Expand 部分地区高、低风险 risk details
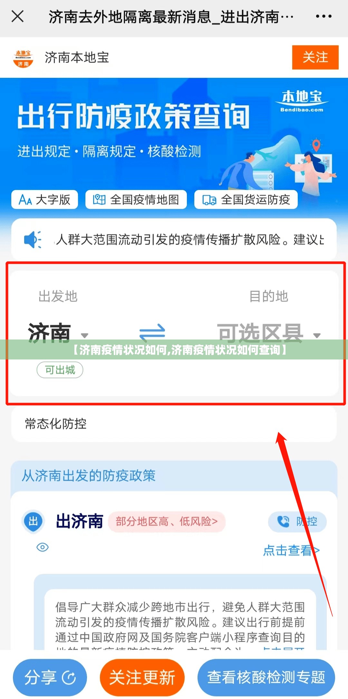Image resolution: width=348 pixels, height=699 pixels. pyautogui.click(x=167, y=522)
